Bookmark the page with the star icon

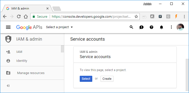(136, 16)
